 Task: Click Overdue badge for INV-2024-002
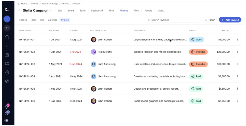click(198, 52)
